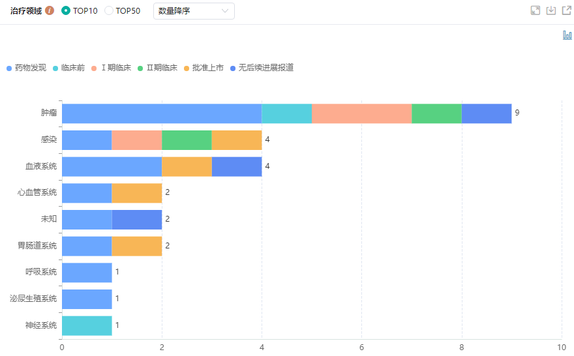Click the bar chart view icon
The image size is (574, 356).
click(567, 35)
